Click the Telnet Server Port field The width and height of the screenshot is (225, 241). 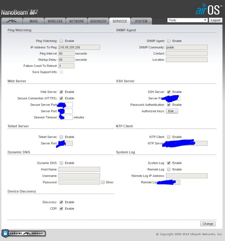65,143
